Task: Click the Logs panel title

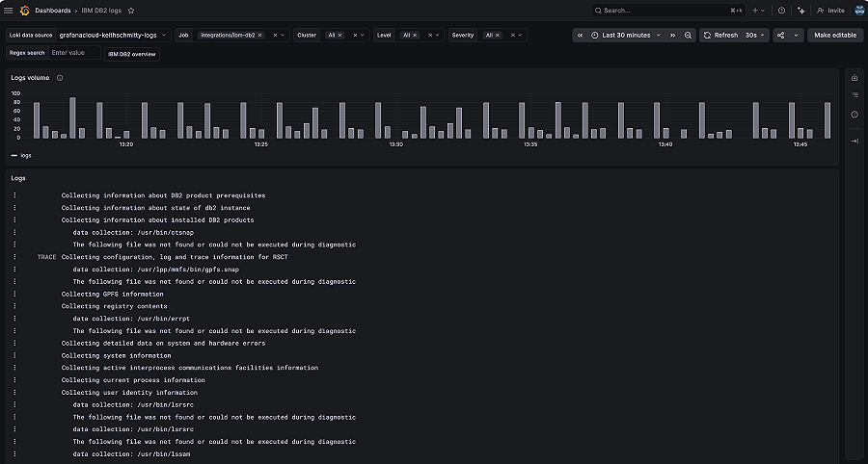Action: coord(18,178)
